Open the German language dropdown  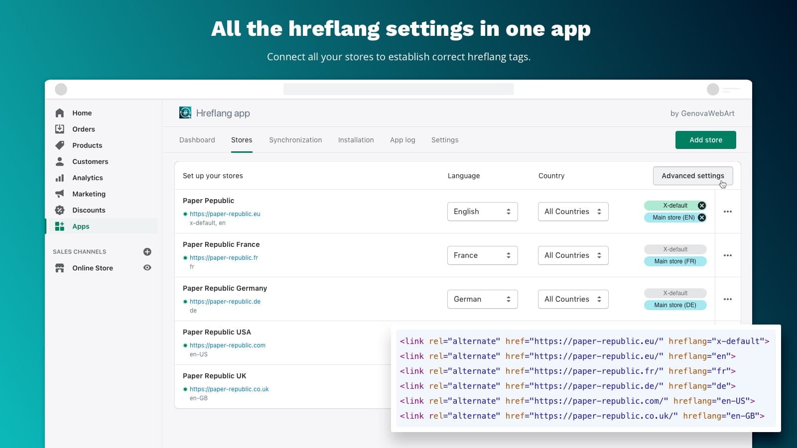[482, 299]
